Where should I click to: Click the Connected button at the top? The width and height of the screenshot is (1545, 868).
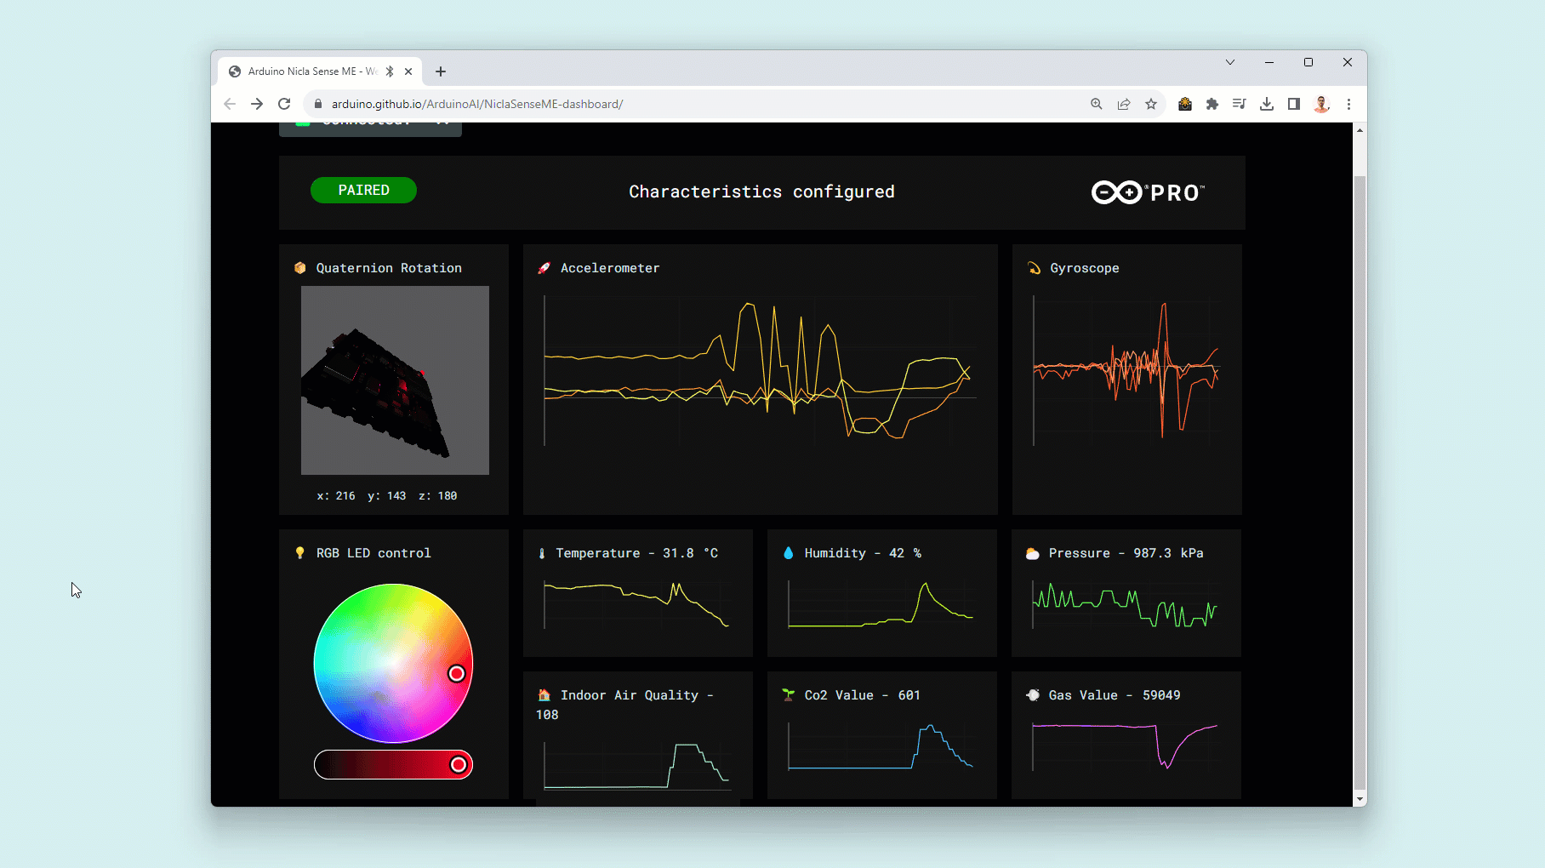[x=369, y=123]
